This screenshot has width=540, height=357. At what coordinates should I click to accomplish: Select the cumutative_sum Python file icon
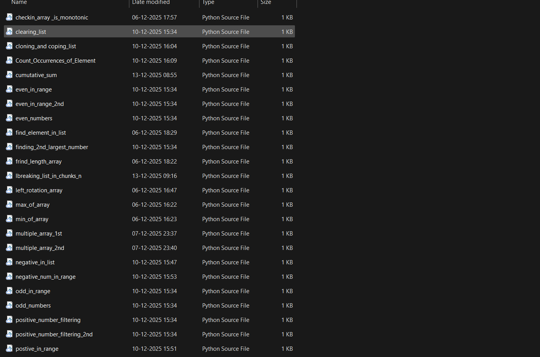point(9,75)
